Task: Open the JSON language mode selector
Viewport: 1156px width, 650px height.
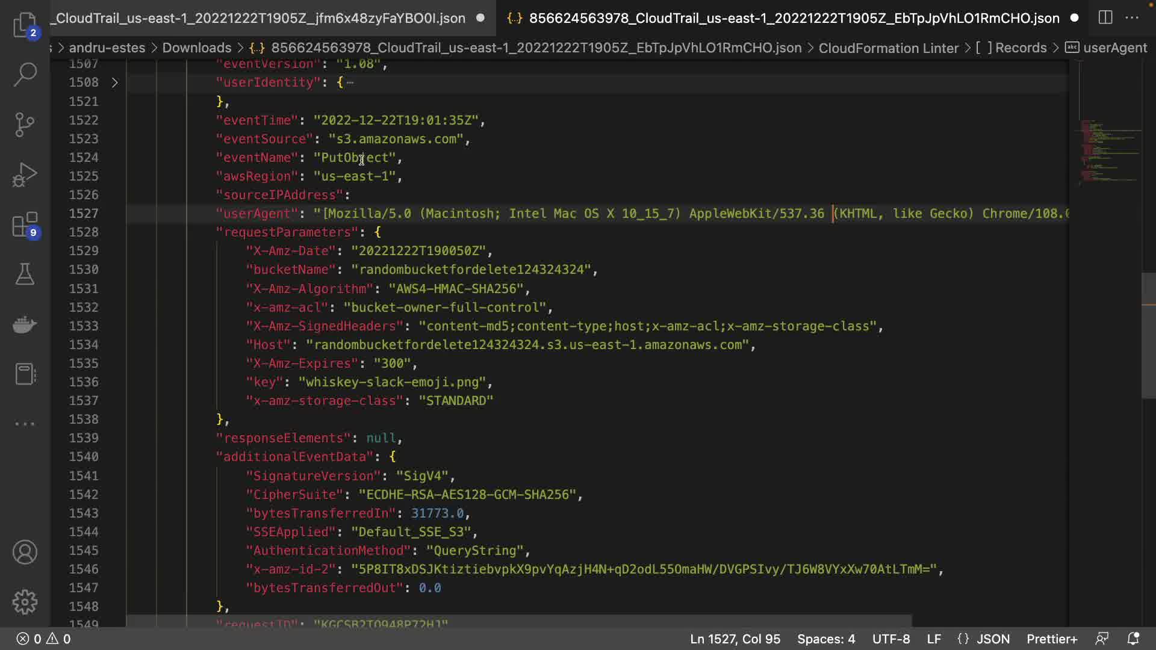Action: click(993, 639)
